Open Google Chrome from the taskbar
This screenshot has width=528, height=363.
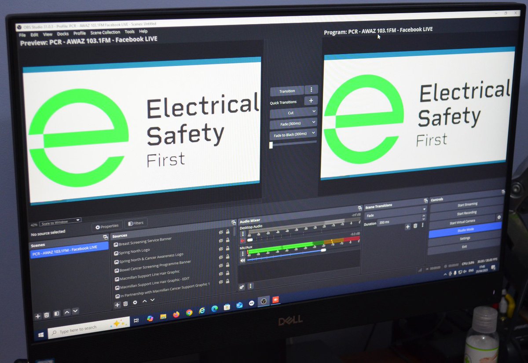tap(189, 312)
